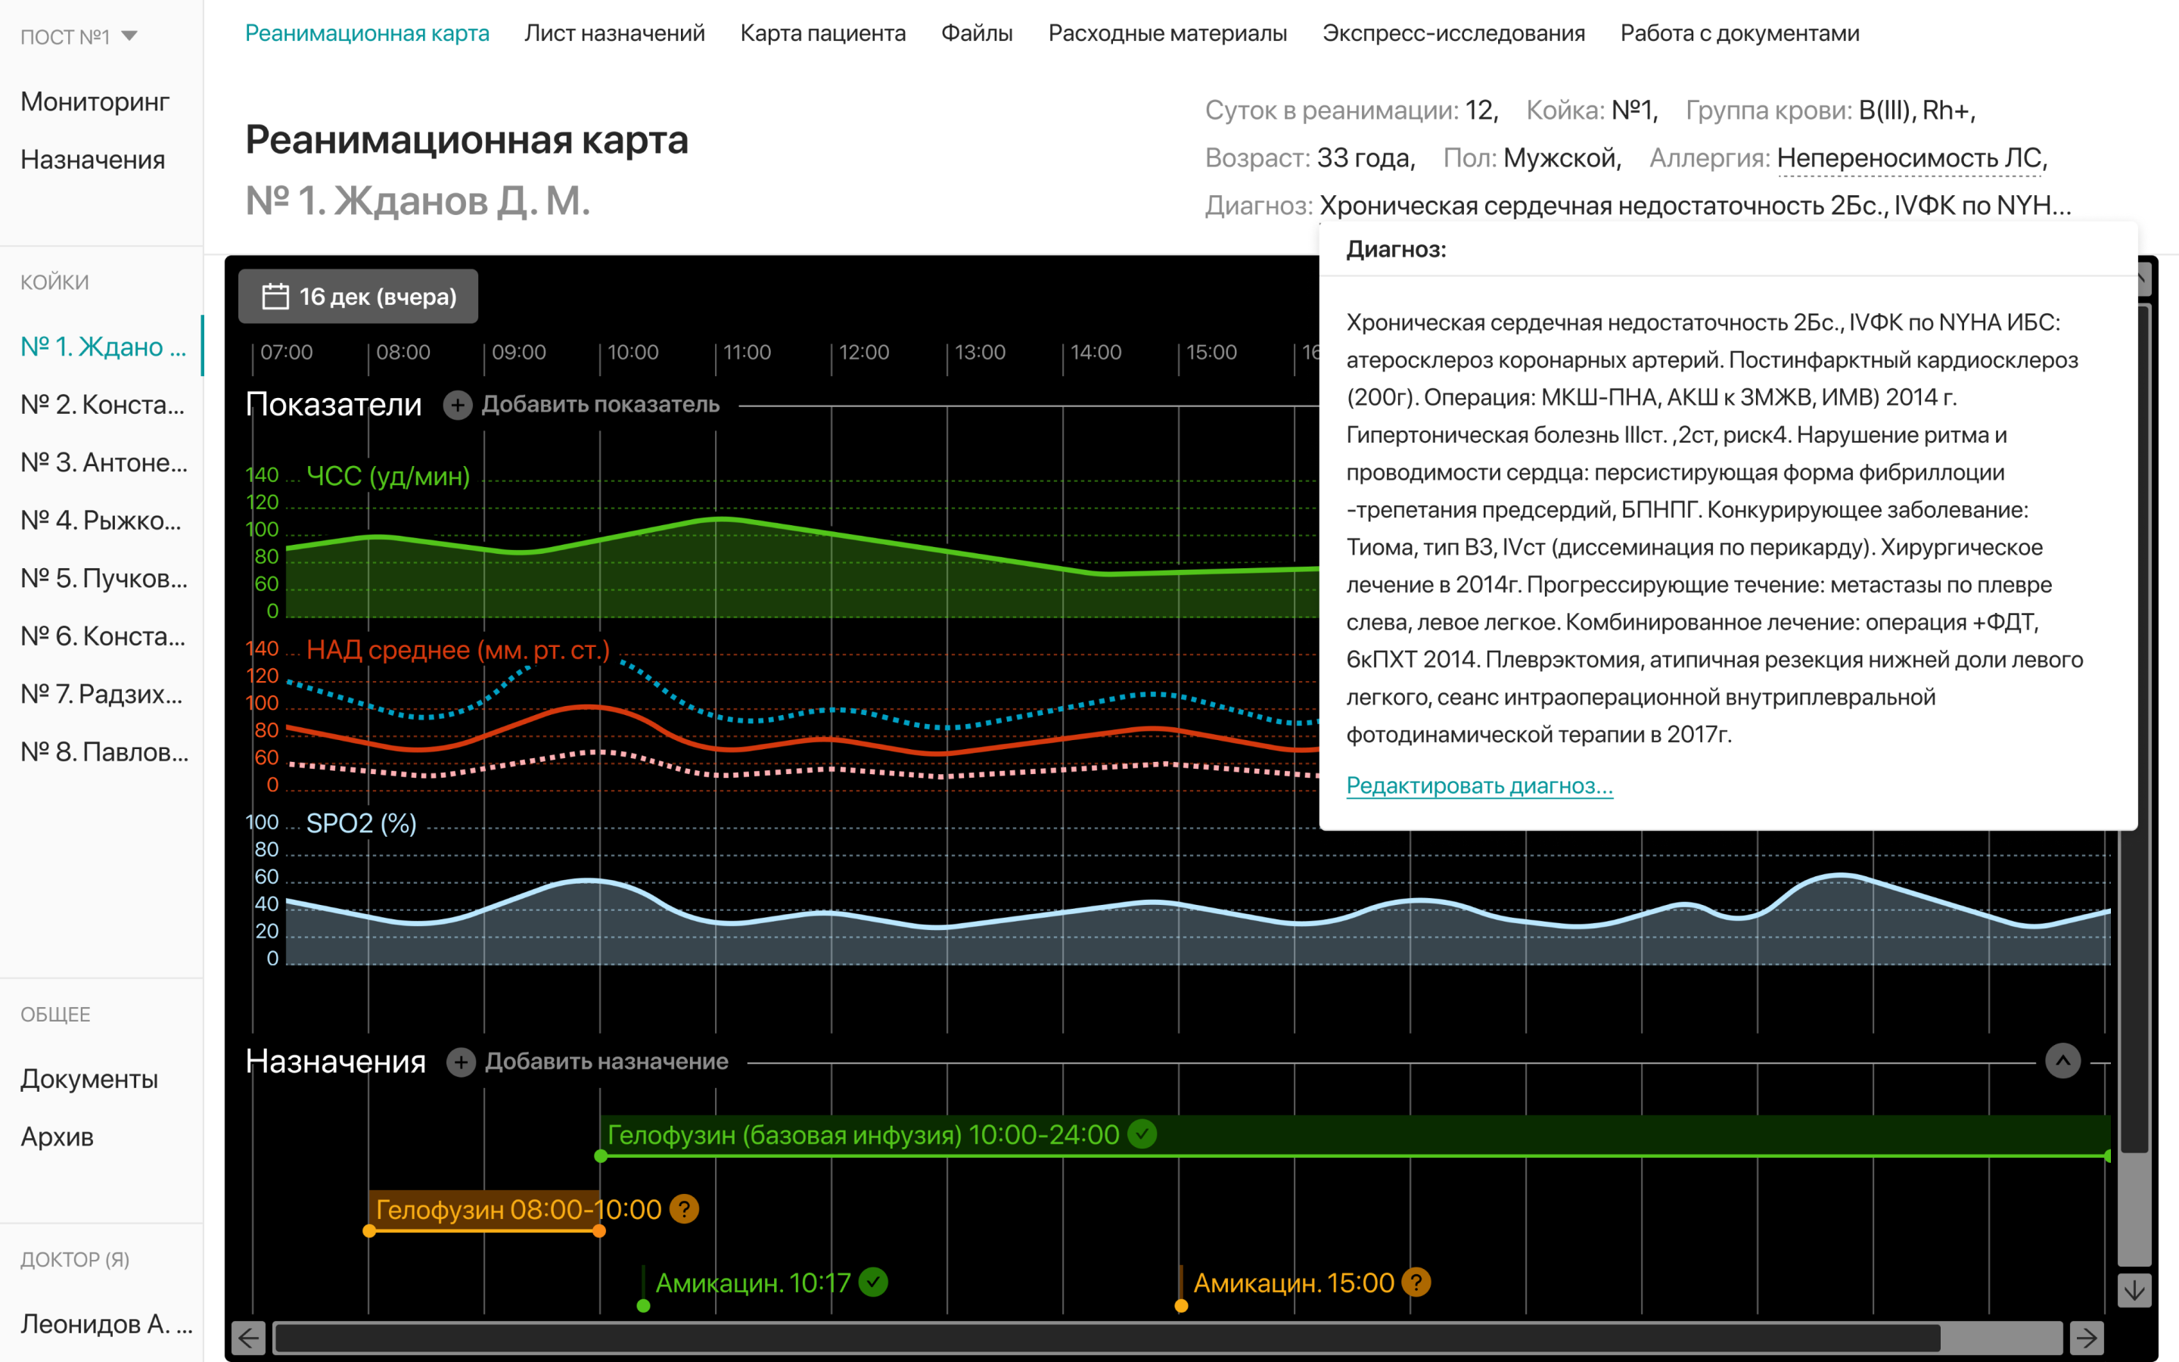Click the scroll down arrow button
This screenshot has height=1362, width=2179.
[x=2134, y=1291]
